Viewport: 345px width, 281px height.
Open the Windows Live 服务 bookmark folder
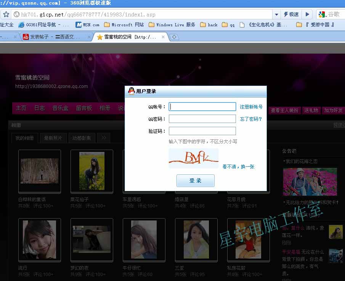(172, 25)
